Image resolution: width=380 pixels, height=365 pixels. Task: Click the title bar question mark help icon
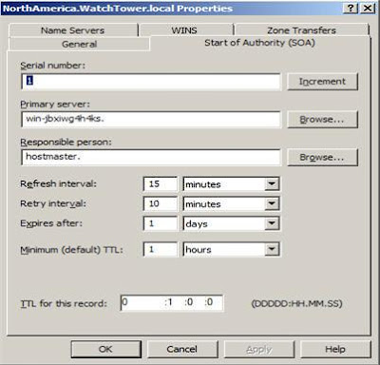(351, 8)
